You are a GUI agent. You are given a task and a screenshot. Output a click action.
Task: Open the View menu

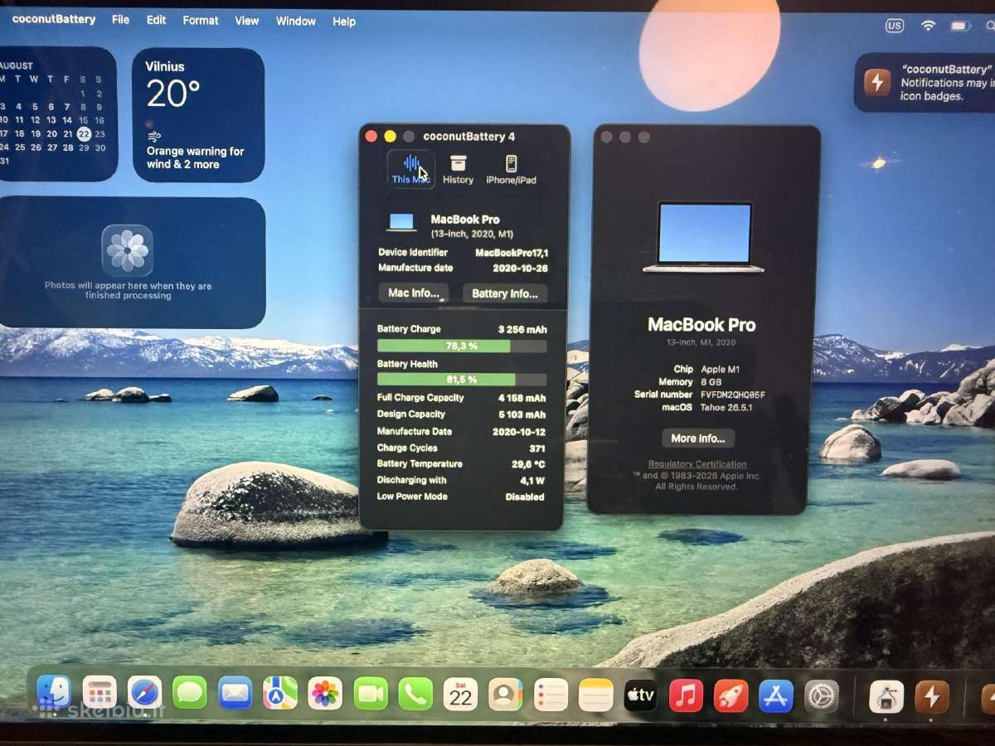[x=247, y=21]
